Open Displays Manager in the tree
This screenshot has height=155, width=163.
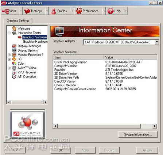pos(29,46)
